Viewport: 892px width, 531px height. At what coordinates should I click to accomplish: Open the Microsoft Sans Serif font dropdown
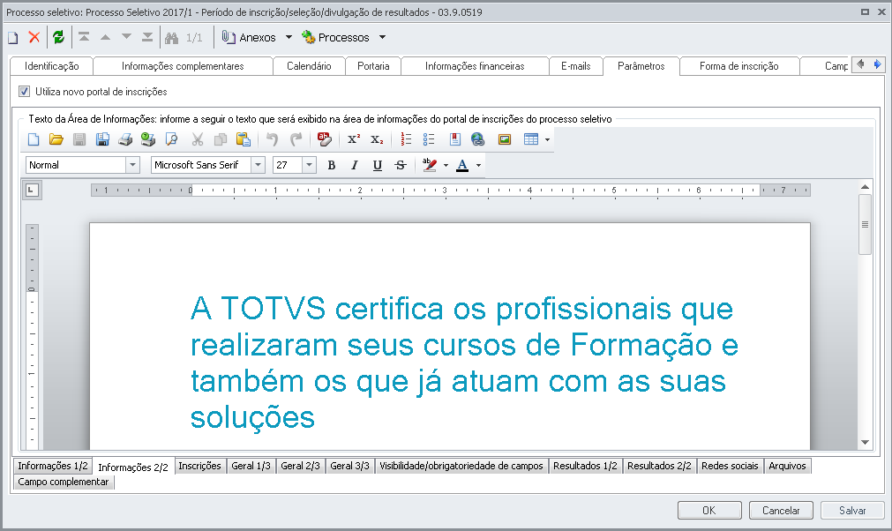click(x=258, y=165)
